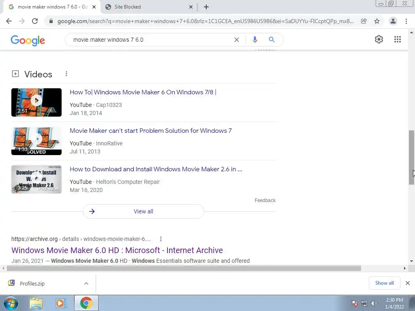Image resolution: width=415 pixels, height=311 pixels.
Task: Select the movie maker windows 7 tab
Action: point(51,7)
